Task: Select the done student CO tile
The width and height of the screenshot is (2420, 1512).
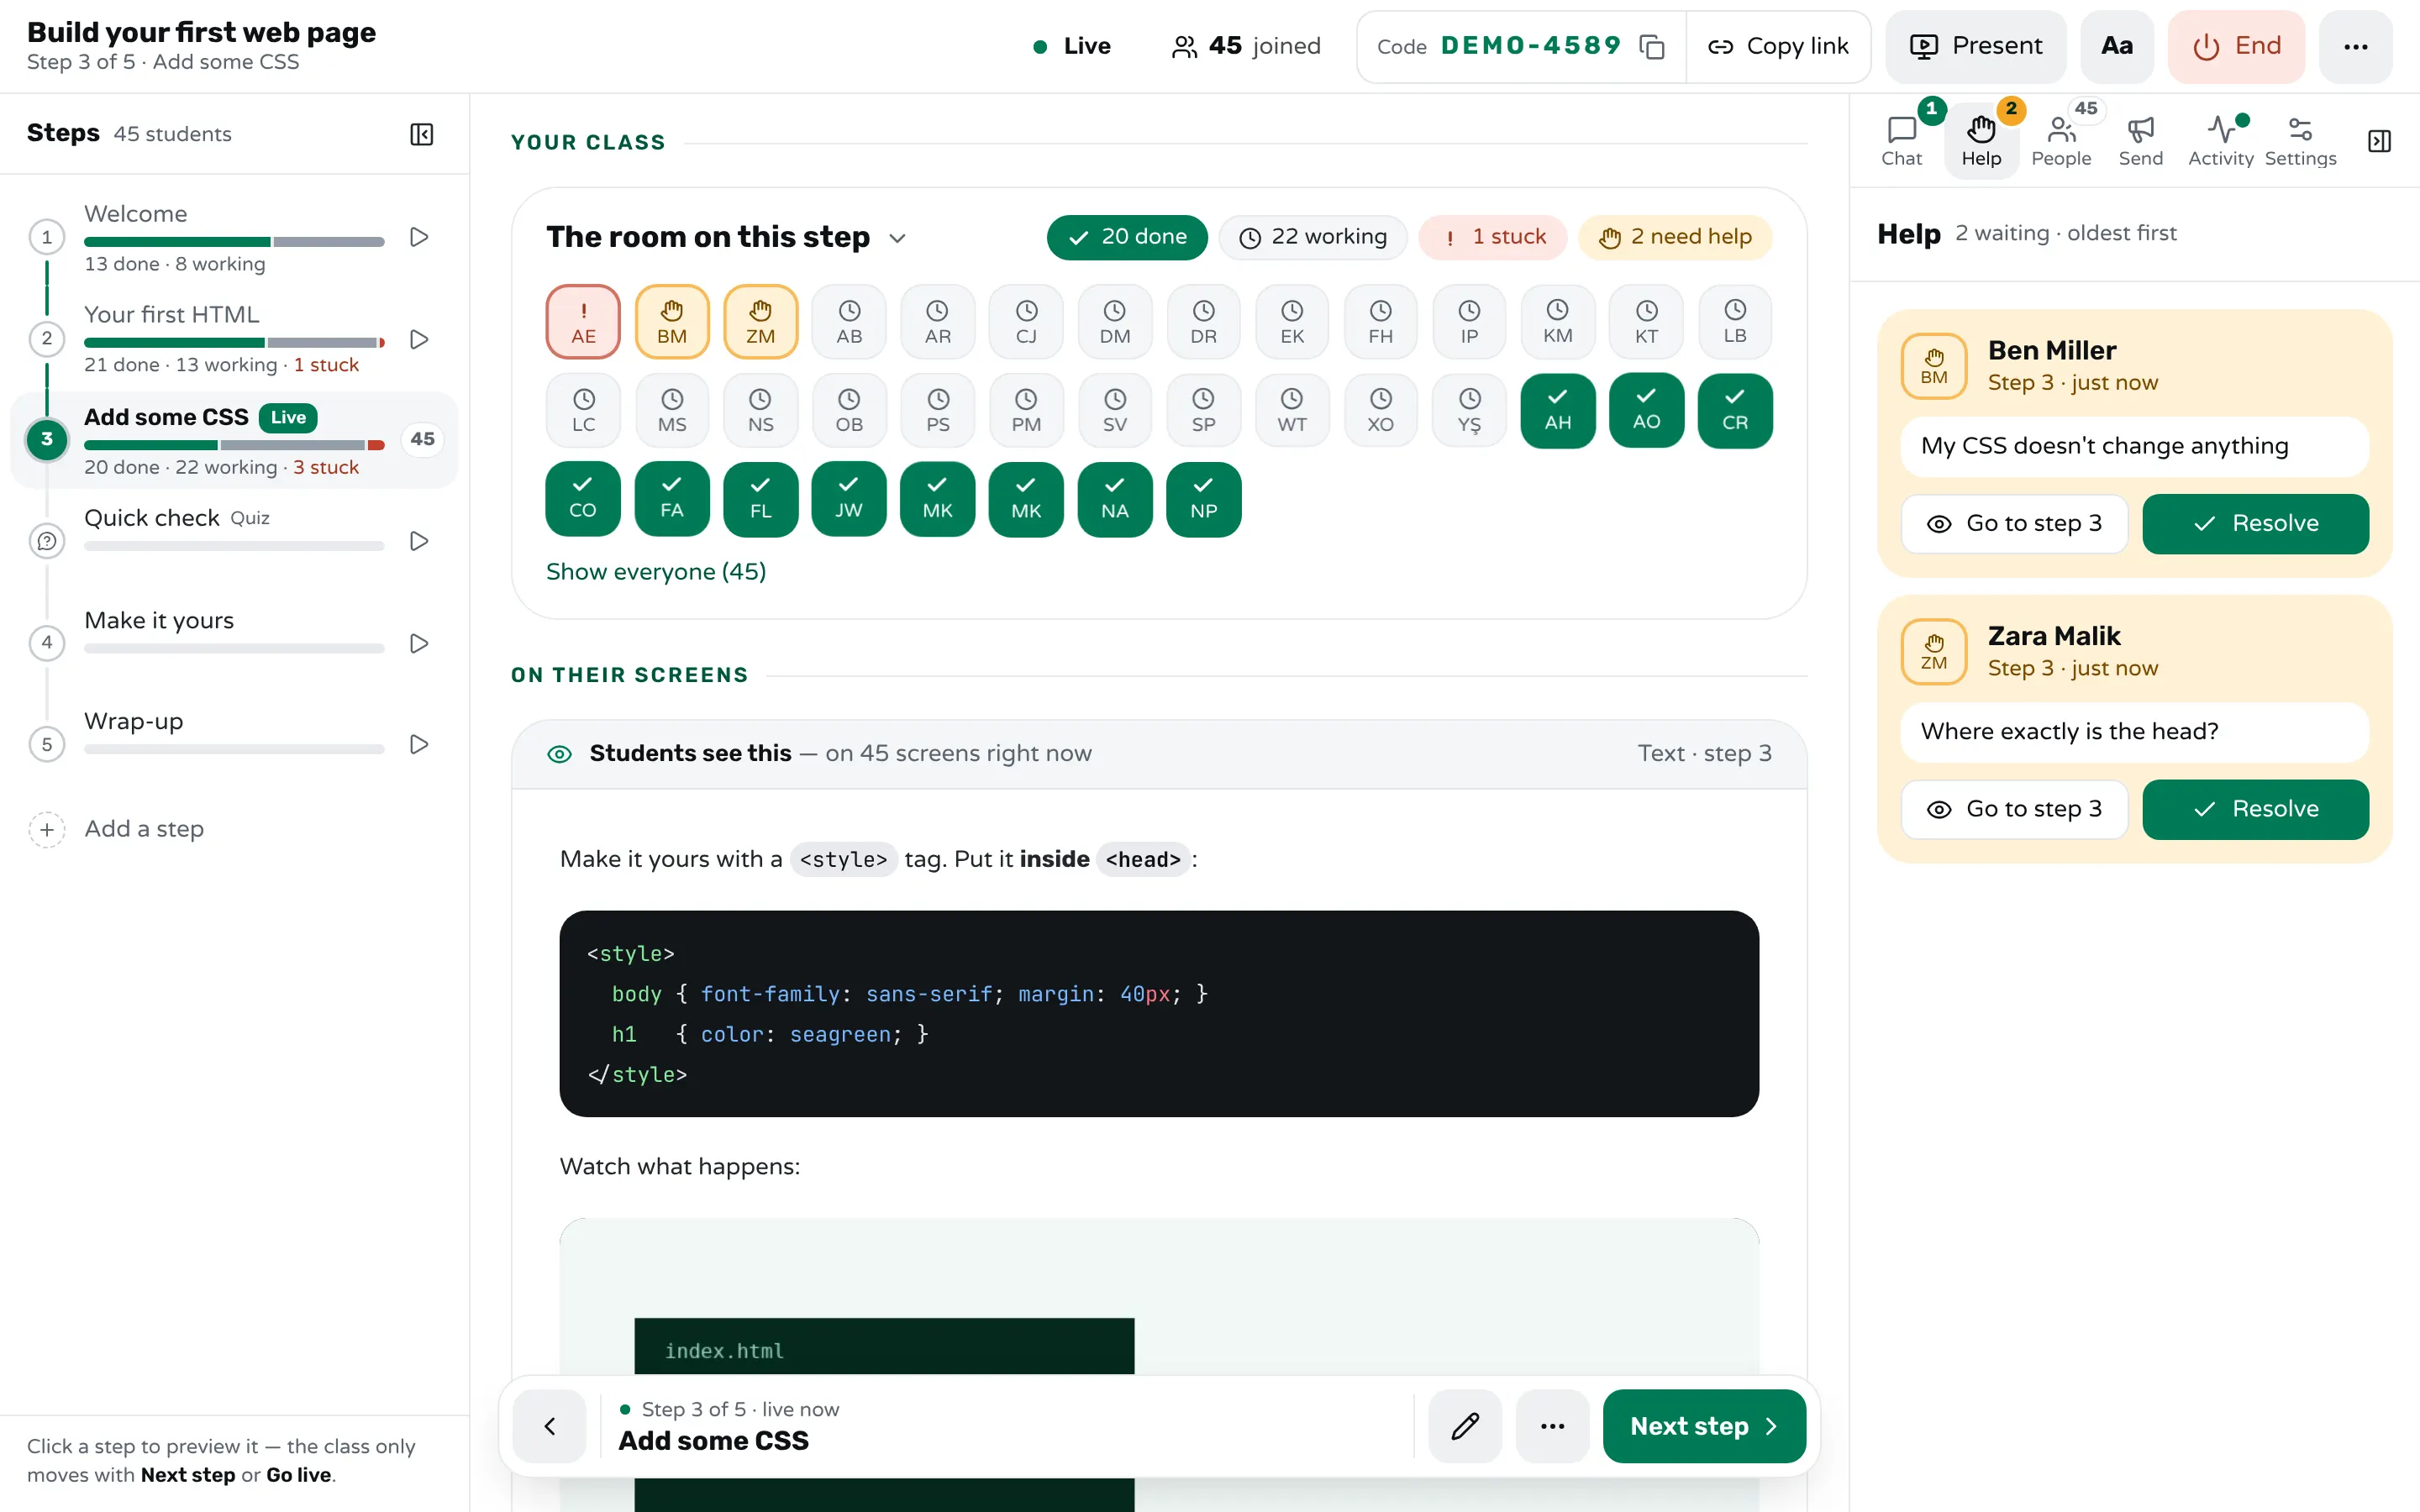Action: coord(583,498)
